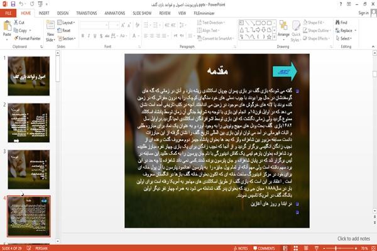Toggle Bold formatting
The height and width of the screenshot is (251, 377).
83,36
